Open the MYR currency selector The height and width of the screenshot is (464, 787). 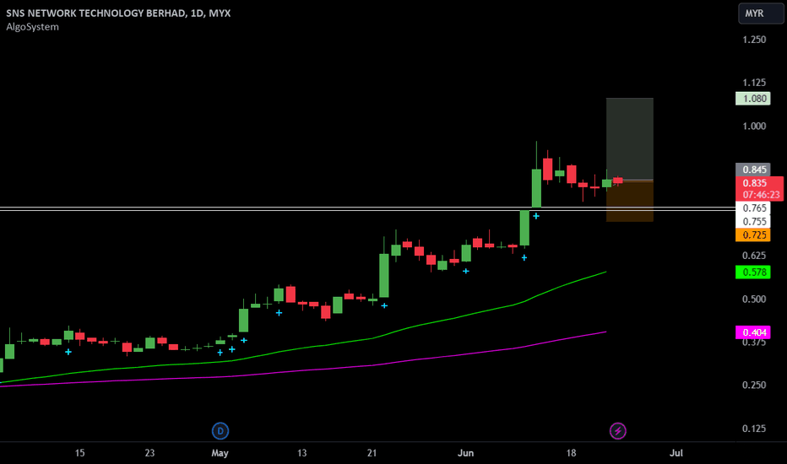point(761,13)
